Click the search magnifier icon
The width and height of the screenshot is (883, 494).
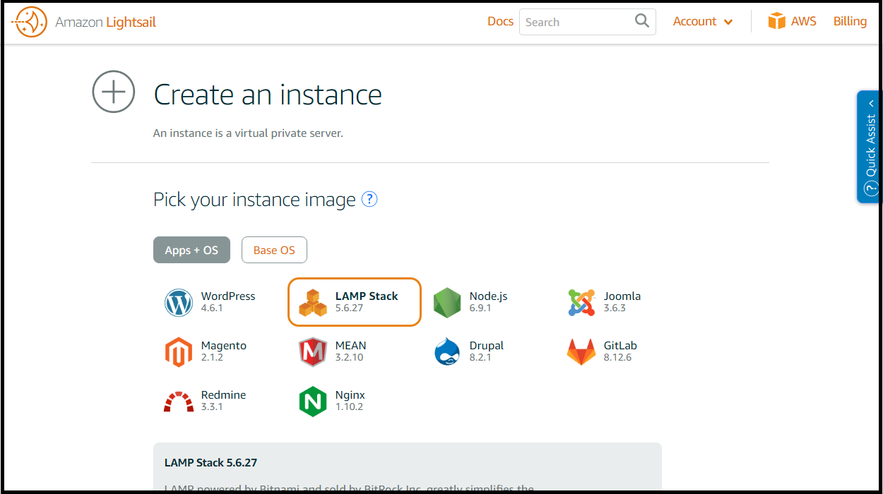(641, 21)
